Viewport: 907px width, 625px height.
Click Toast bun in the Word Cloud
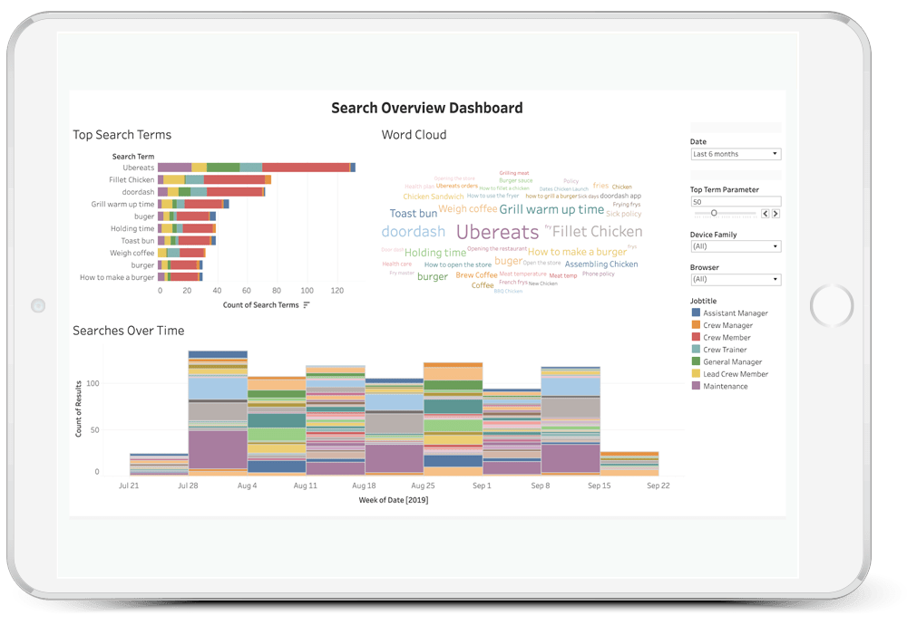413,213
